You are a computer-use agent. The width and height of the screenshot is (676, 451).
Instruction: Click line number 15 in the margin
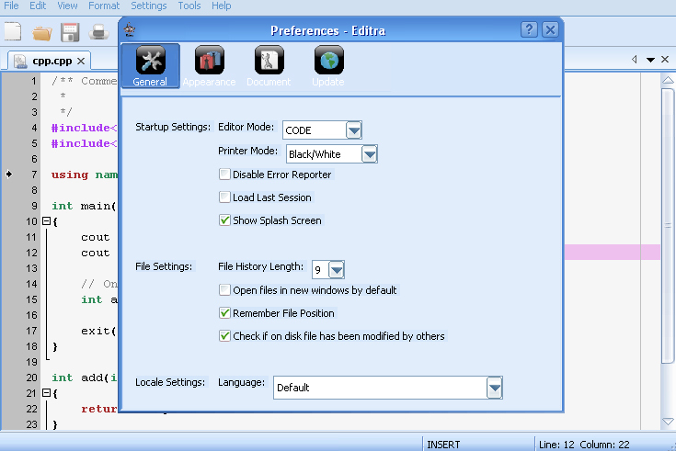click(x=31, y=299)
